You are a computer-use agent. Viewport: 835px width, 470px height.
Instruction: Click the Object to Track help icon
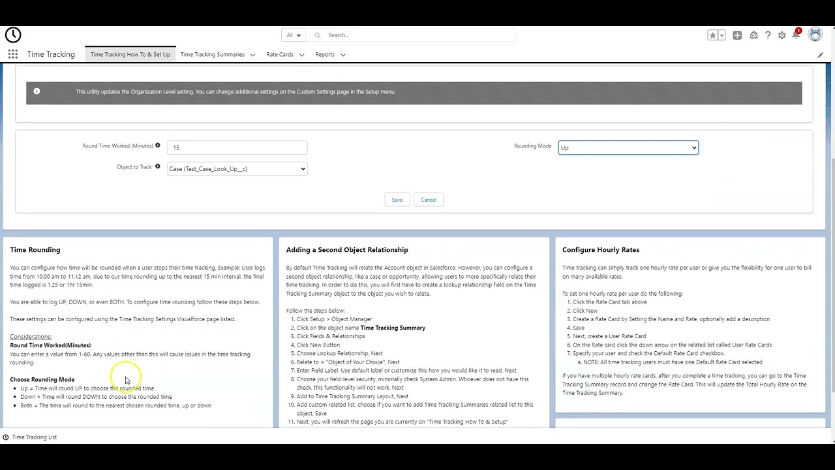coord(157,166)
